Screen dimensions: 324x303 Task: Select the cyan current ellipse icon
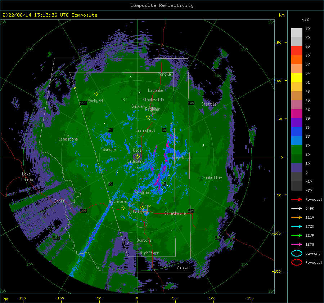pyautogui.click(x=297, y=253)
